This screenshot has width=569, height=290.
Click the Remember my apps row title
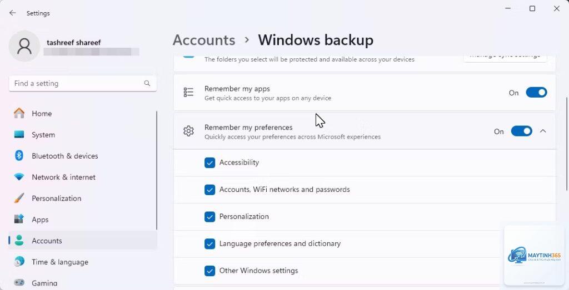(x=237, y=89)
